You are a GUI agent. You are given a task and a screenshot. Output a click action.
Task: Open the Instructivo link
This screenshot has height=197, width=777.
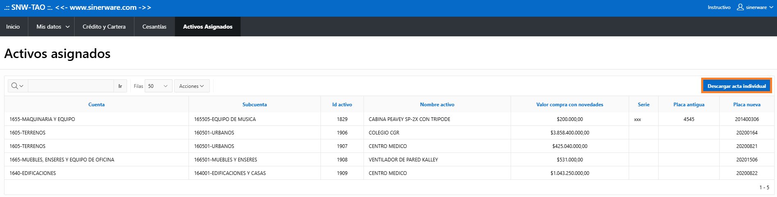pyautogui.click(x=719, y=7)
